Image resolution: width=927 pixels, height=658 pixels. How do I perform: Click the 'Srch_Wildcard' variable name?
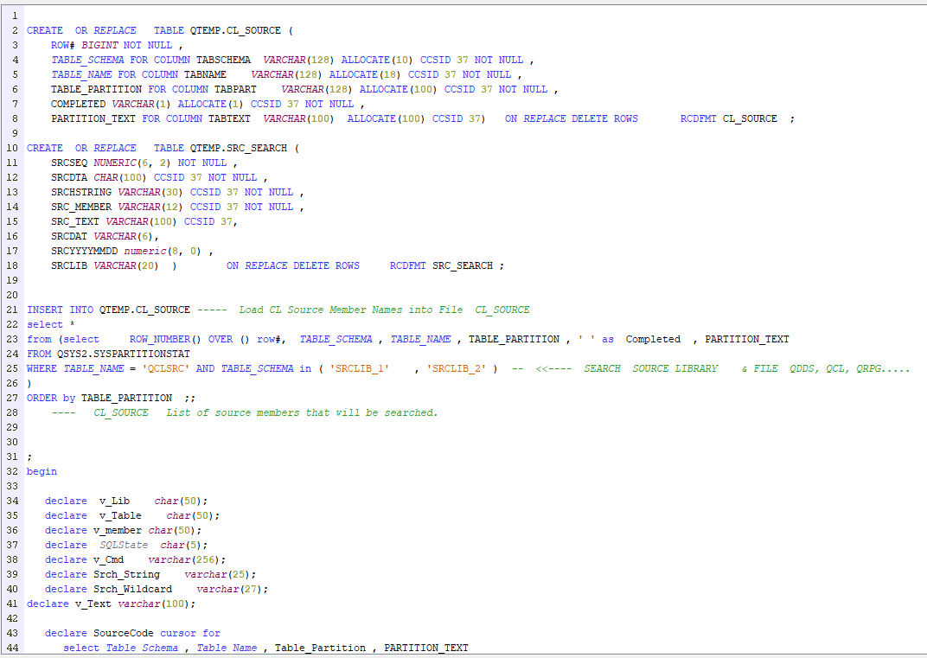click(x=132, y=589)
